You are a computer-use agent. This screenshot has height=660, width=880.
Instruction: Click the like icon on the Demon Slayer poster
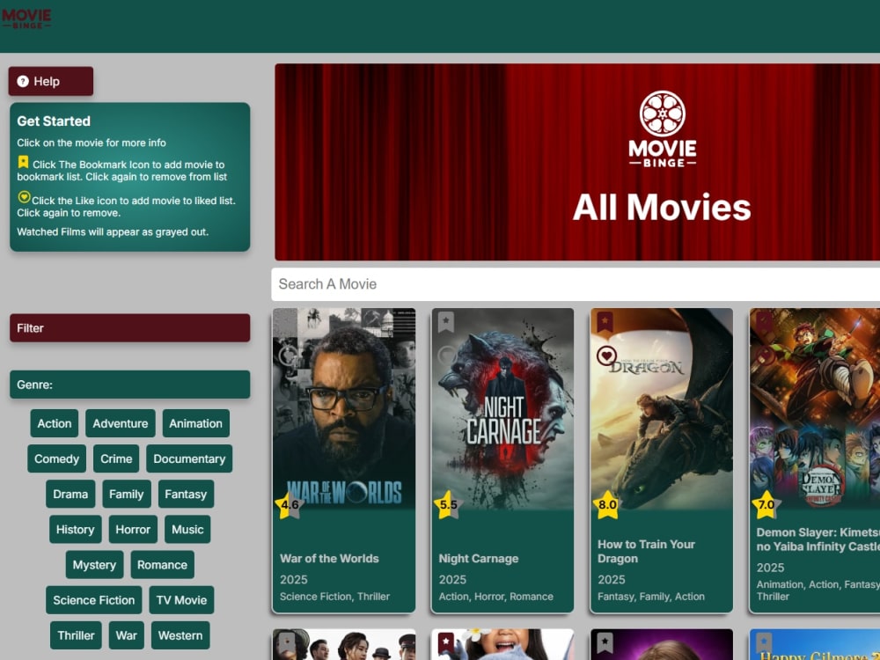click(766, 356)
